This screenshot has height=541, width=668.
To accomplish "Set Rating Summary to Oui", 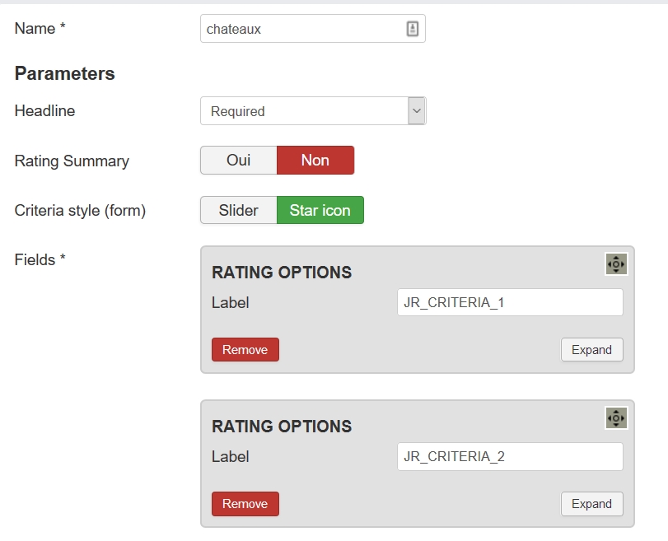I will pos(239,161).
